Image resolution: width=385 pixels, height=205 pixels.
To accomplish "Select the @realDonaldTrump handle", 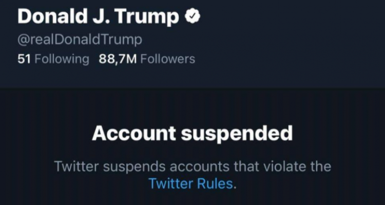I will [80, 39].
